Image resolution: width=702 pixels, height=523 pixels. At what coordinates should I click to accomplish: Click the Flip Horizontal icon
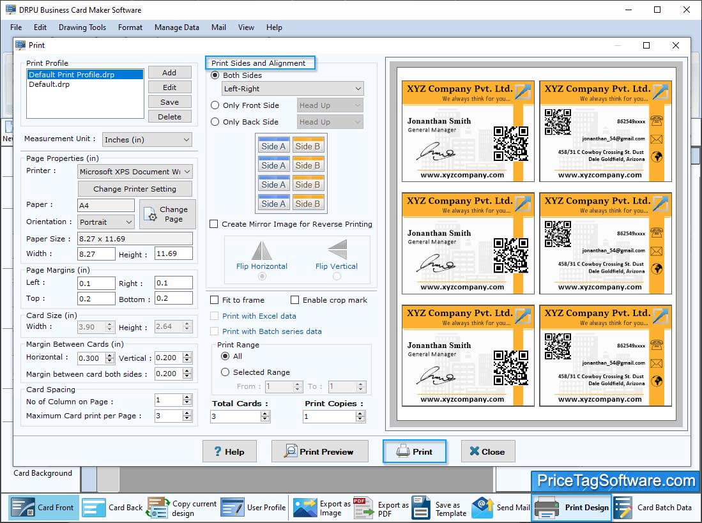coord(261,250)
